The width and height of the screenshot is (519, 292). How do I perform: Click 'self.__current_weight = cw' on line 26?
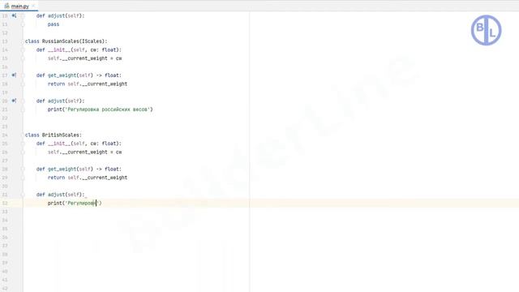(x=84, y=152)
